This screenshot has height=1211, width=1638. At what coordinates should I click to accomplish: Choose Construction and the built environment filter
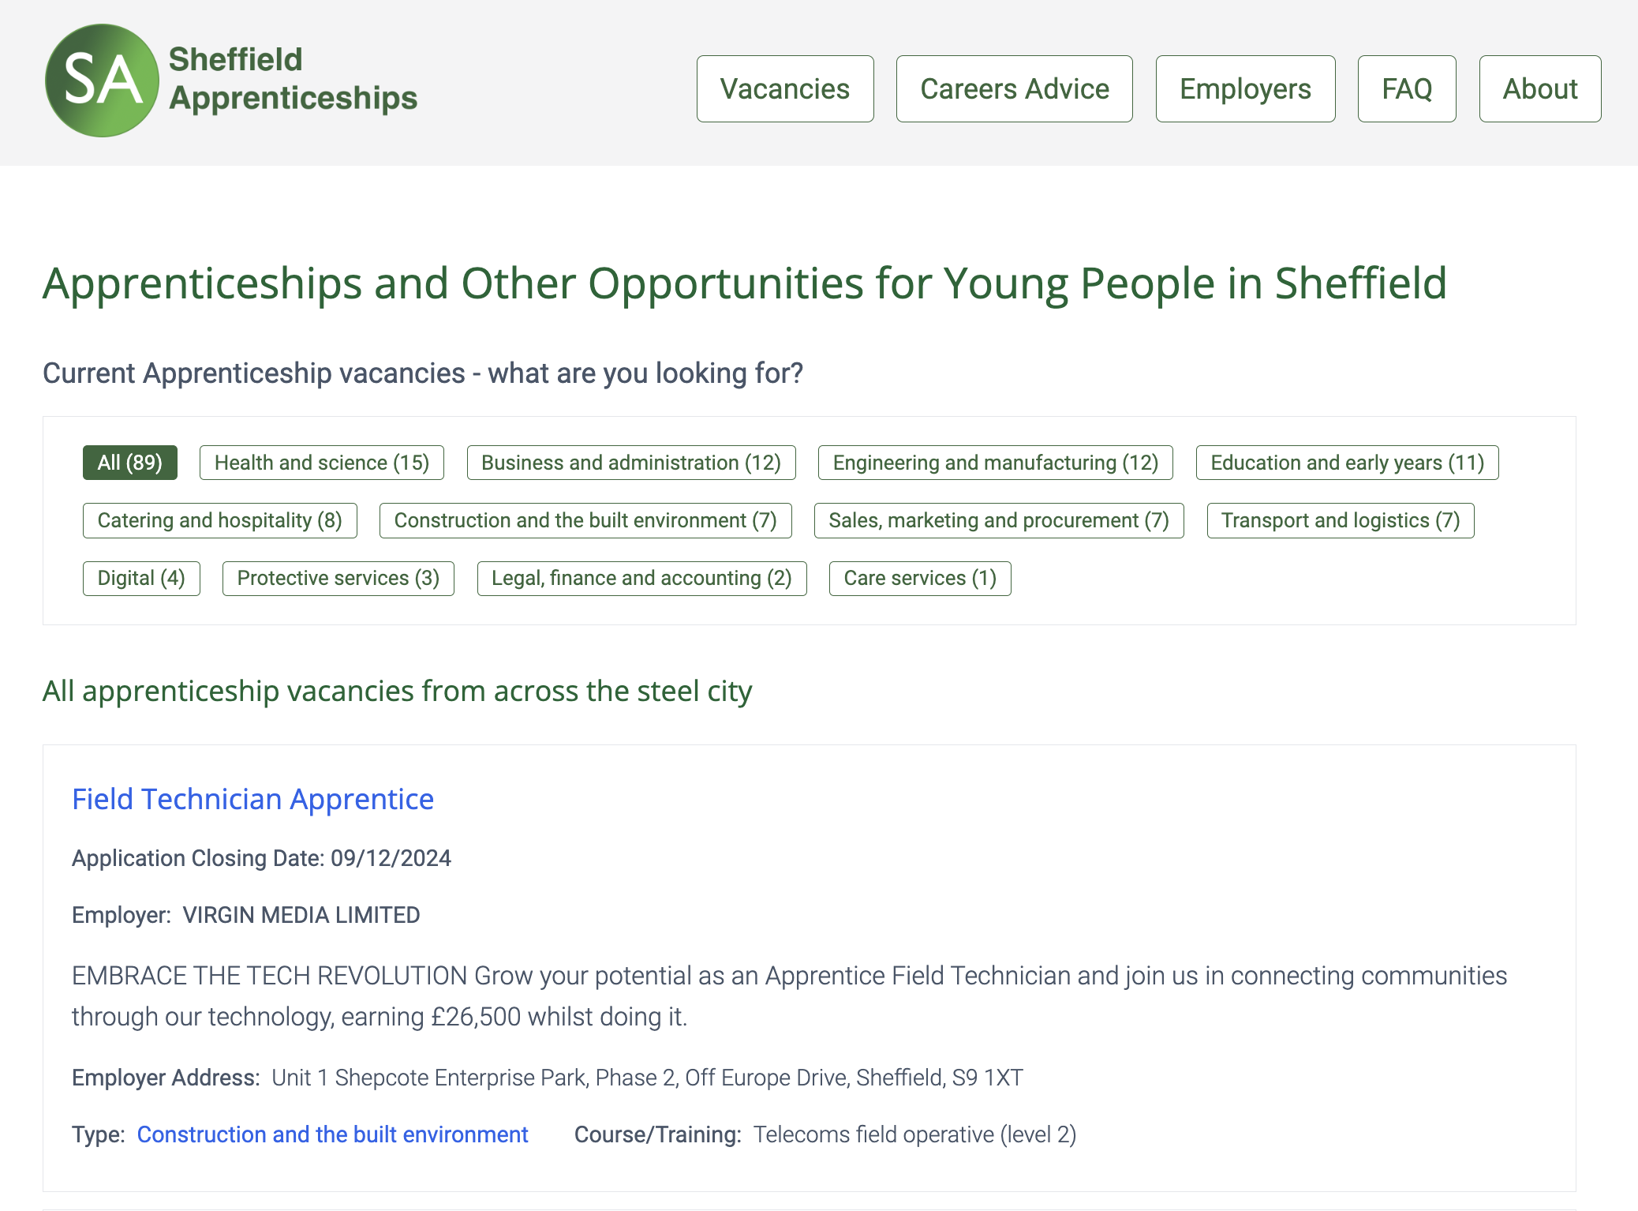(585, 520)
